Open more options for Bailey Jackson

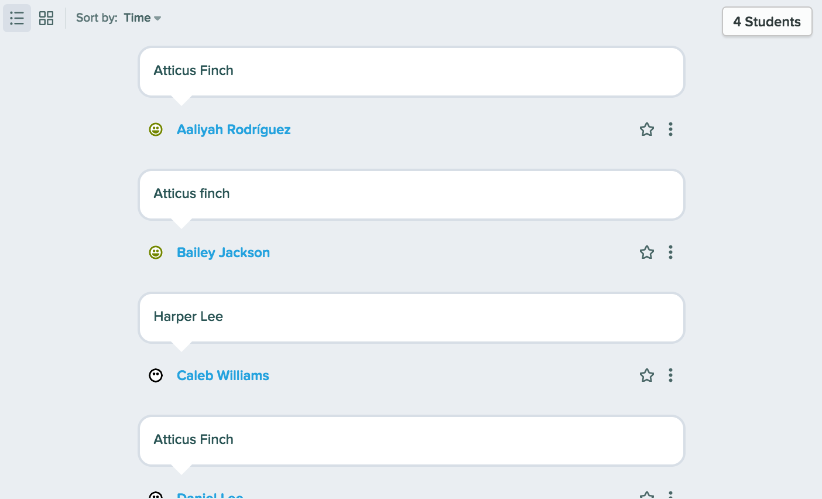point(670,252)
